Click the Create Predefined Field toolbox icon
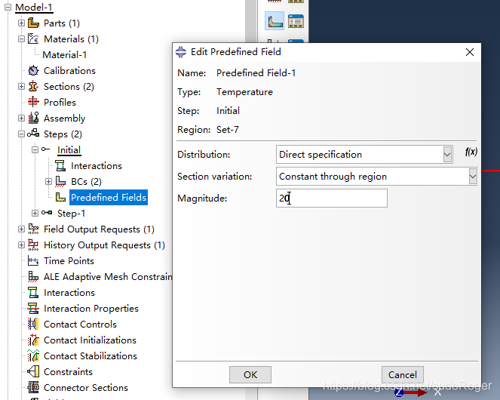 coord(275,20)
